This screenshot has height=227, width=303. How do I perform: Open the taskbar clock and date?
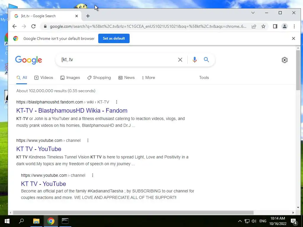pyautogui.click(x=278, y=221)
